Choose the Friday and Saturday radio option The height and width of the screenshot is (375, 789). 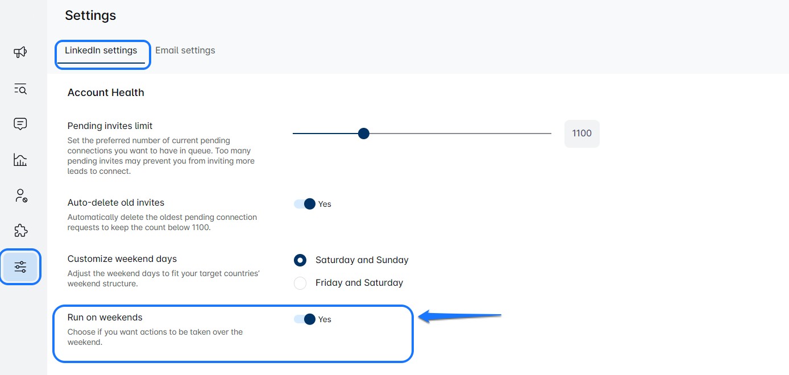coord(300,283)
